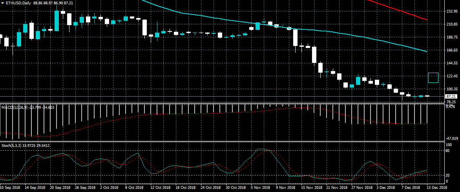Select the Stoch(5,3,3) indicator label
The width and height of the screenshot is (460, 192).
point(12,145)
